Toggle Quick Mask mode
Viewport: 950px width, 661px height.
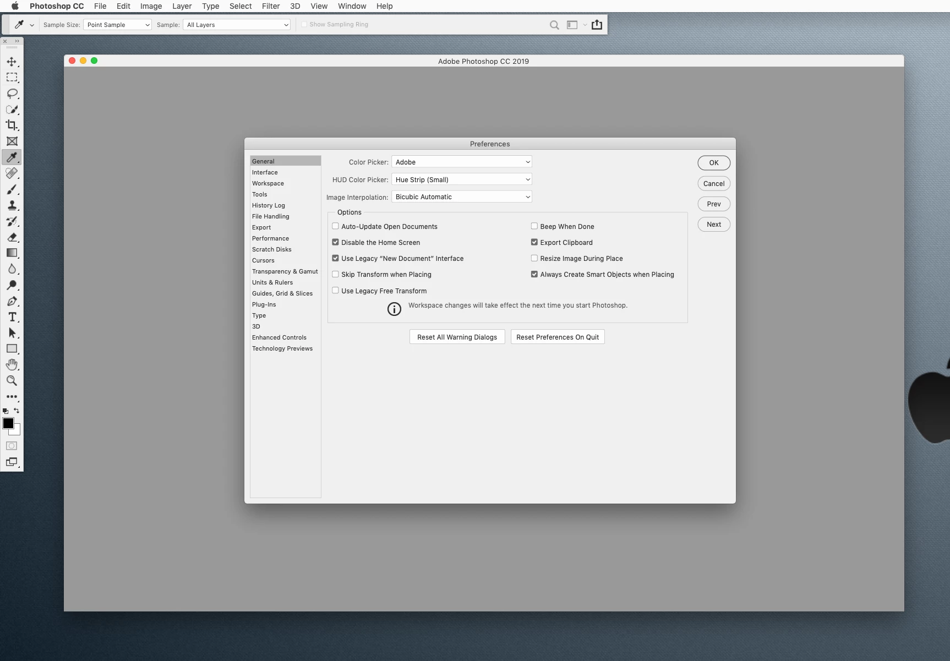tap(12, 446)
